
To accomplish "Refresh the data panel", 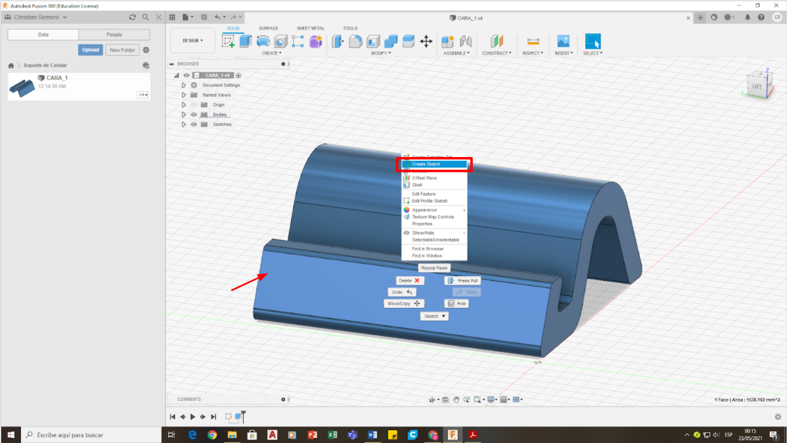I will (133, 17).
